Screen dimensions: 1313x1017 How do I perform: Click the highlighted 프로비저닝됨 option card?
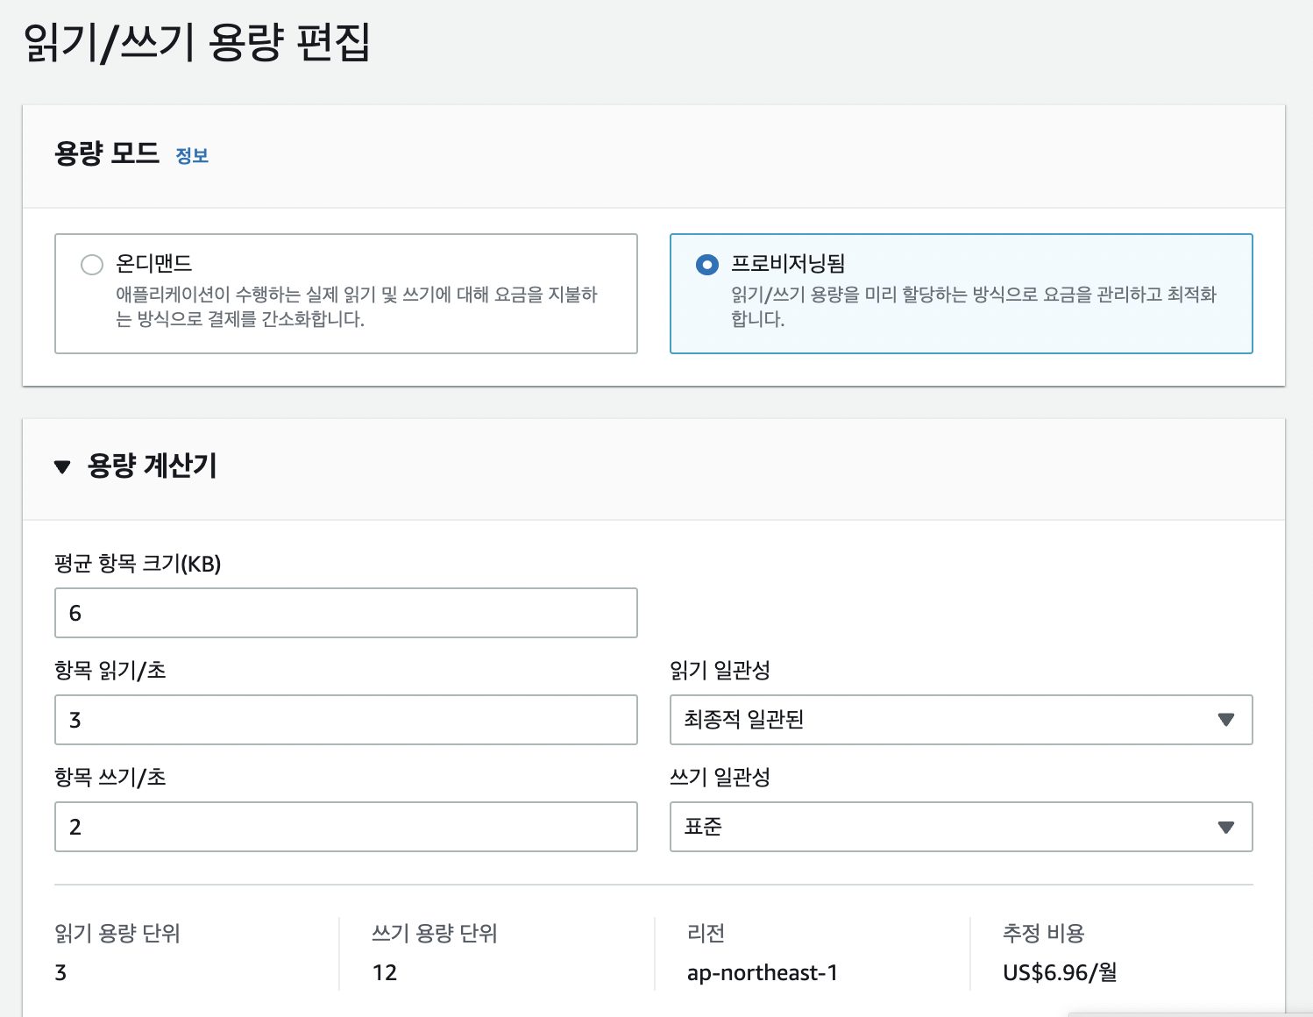coord(961,294)
